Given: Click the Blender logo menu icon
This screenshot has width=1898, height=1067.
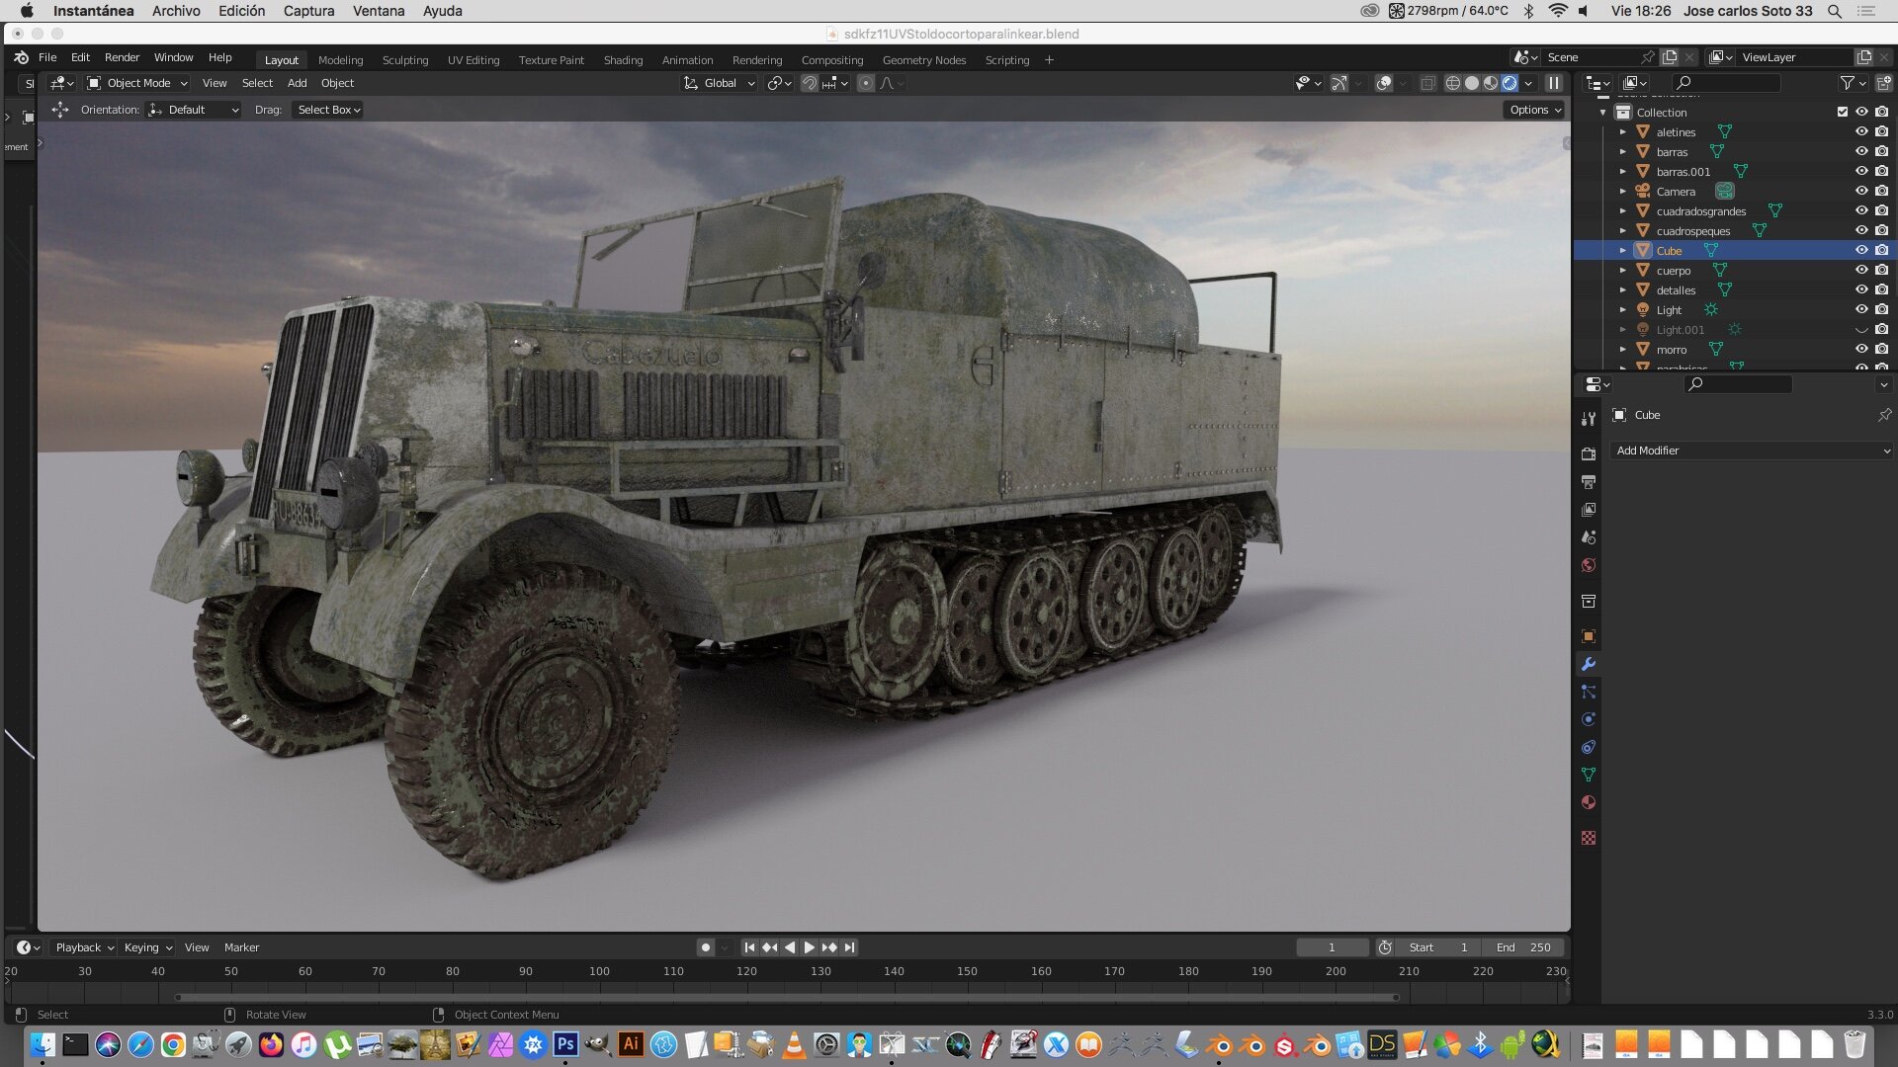Looking at the screenshot, I should pyautogui.click(x=21, y=58).
